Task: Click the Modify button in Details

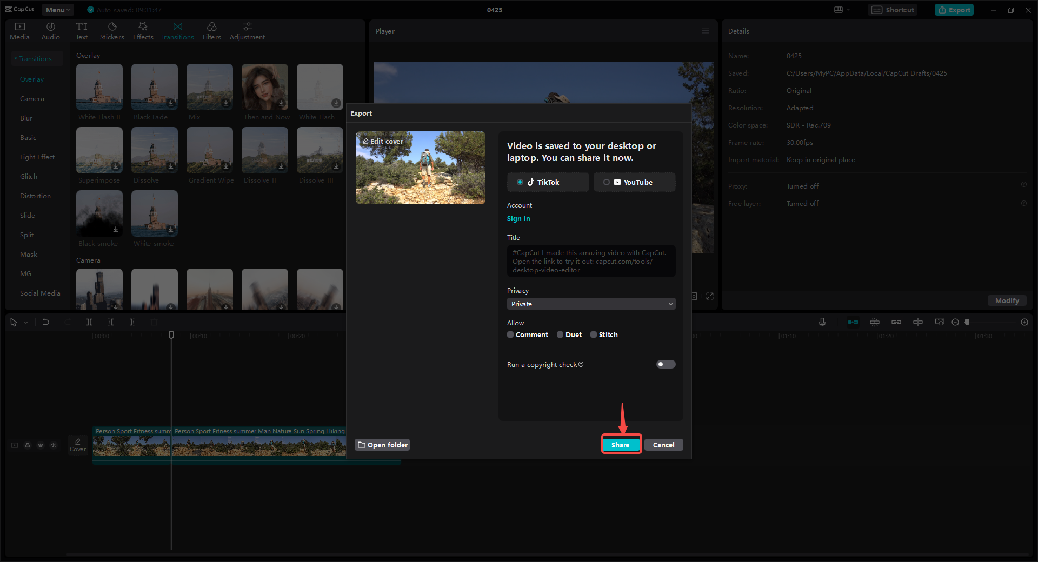Action: 1007,300
